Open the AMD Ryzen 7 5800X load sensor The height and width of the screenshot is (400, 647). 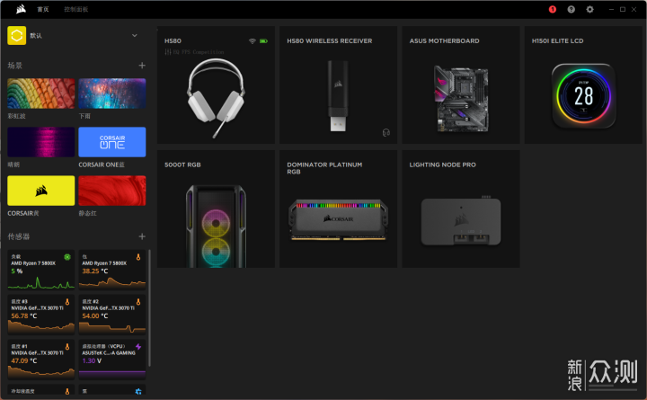[x=40, y=270]
